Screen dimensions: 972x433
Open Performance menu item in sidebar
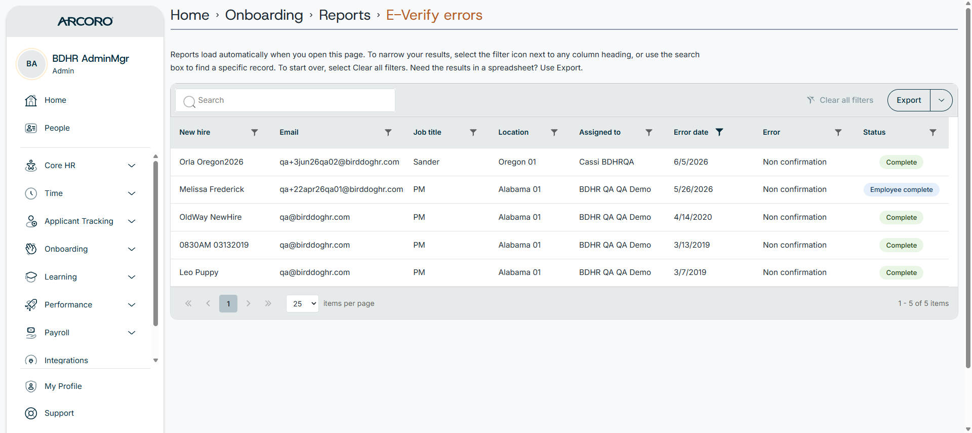tap(68, 305)
